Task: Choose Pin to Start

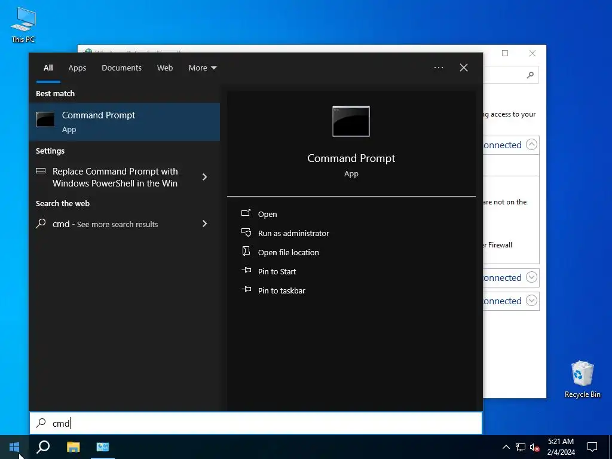Action: (x=277, y=272)
